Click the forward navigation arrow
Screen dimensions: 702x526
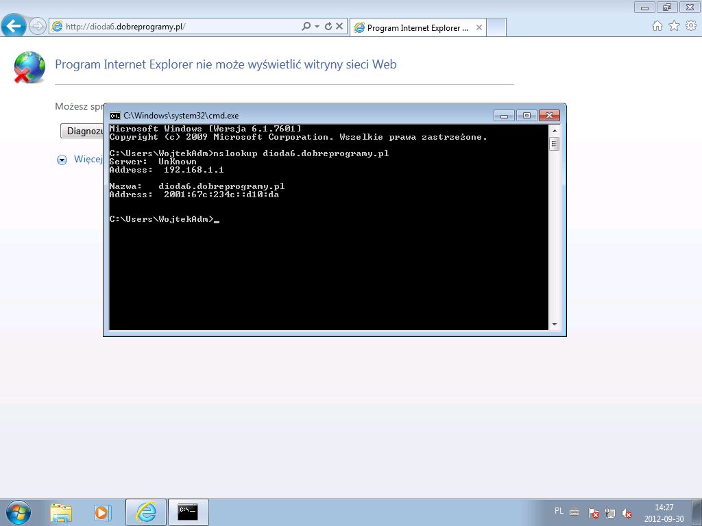tap(38, 27)
